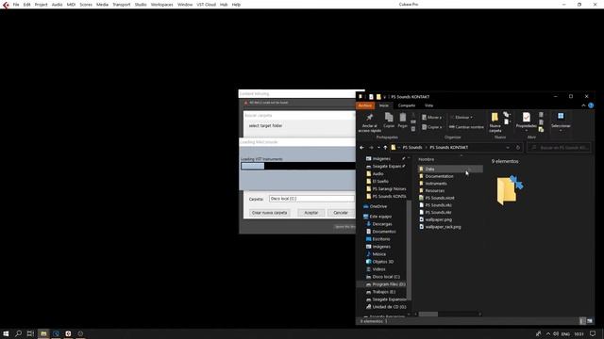Open Mover a dropdown in ribbon
This screenshot has height=339, width=604.
click(431, 118)
